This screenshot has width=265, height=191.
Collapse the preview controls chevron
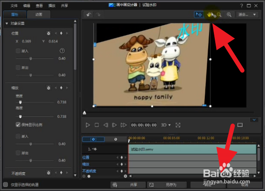coord(254,120)
